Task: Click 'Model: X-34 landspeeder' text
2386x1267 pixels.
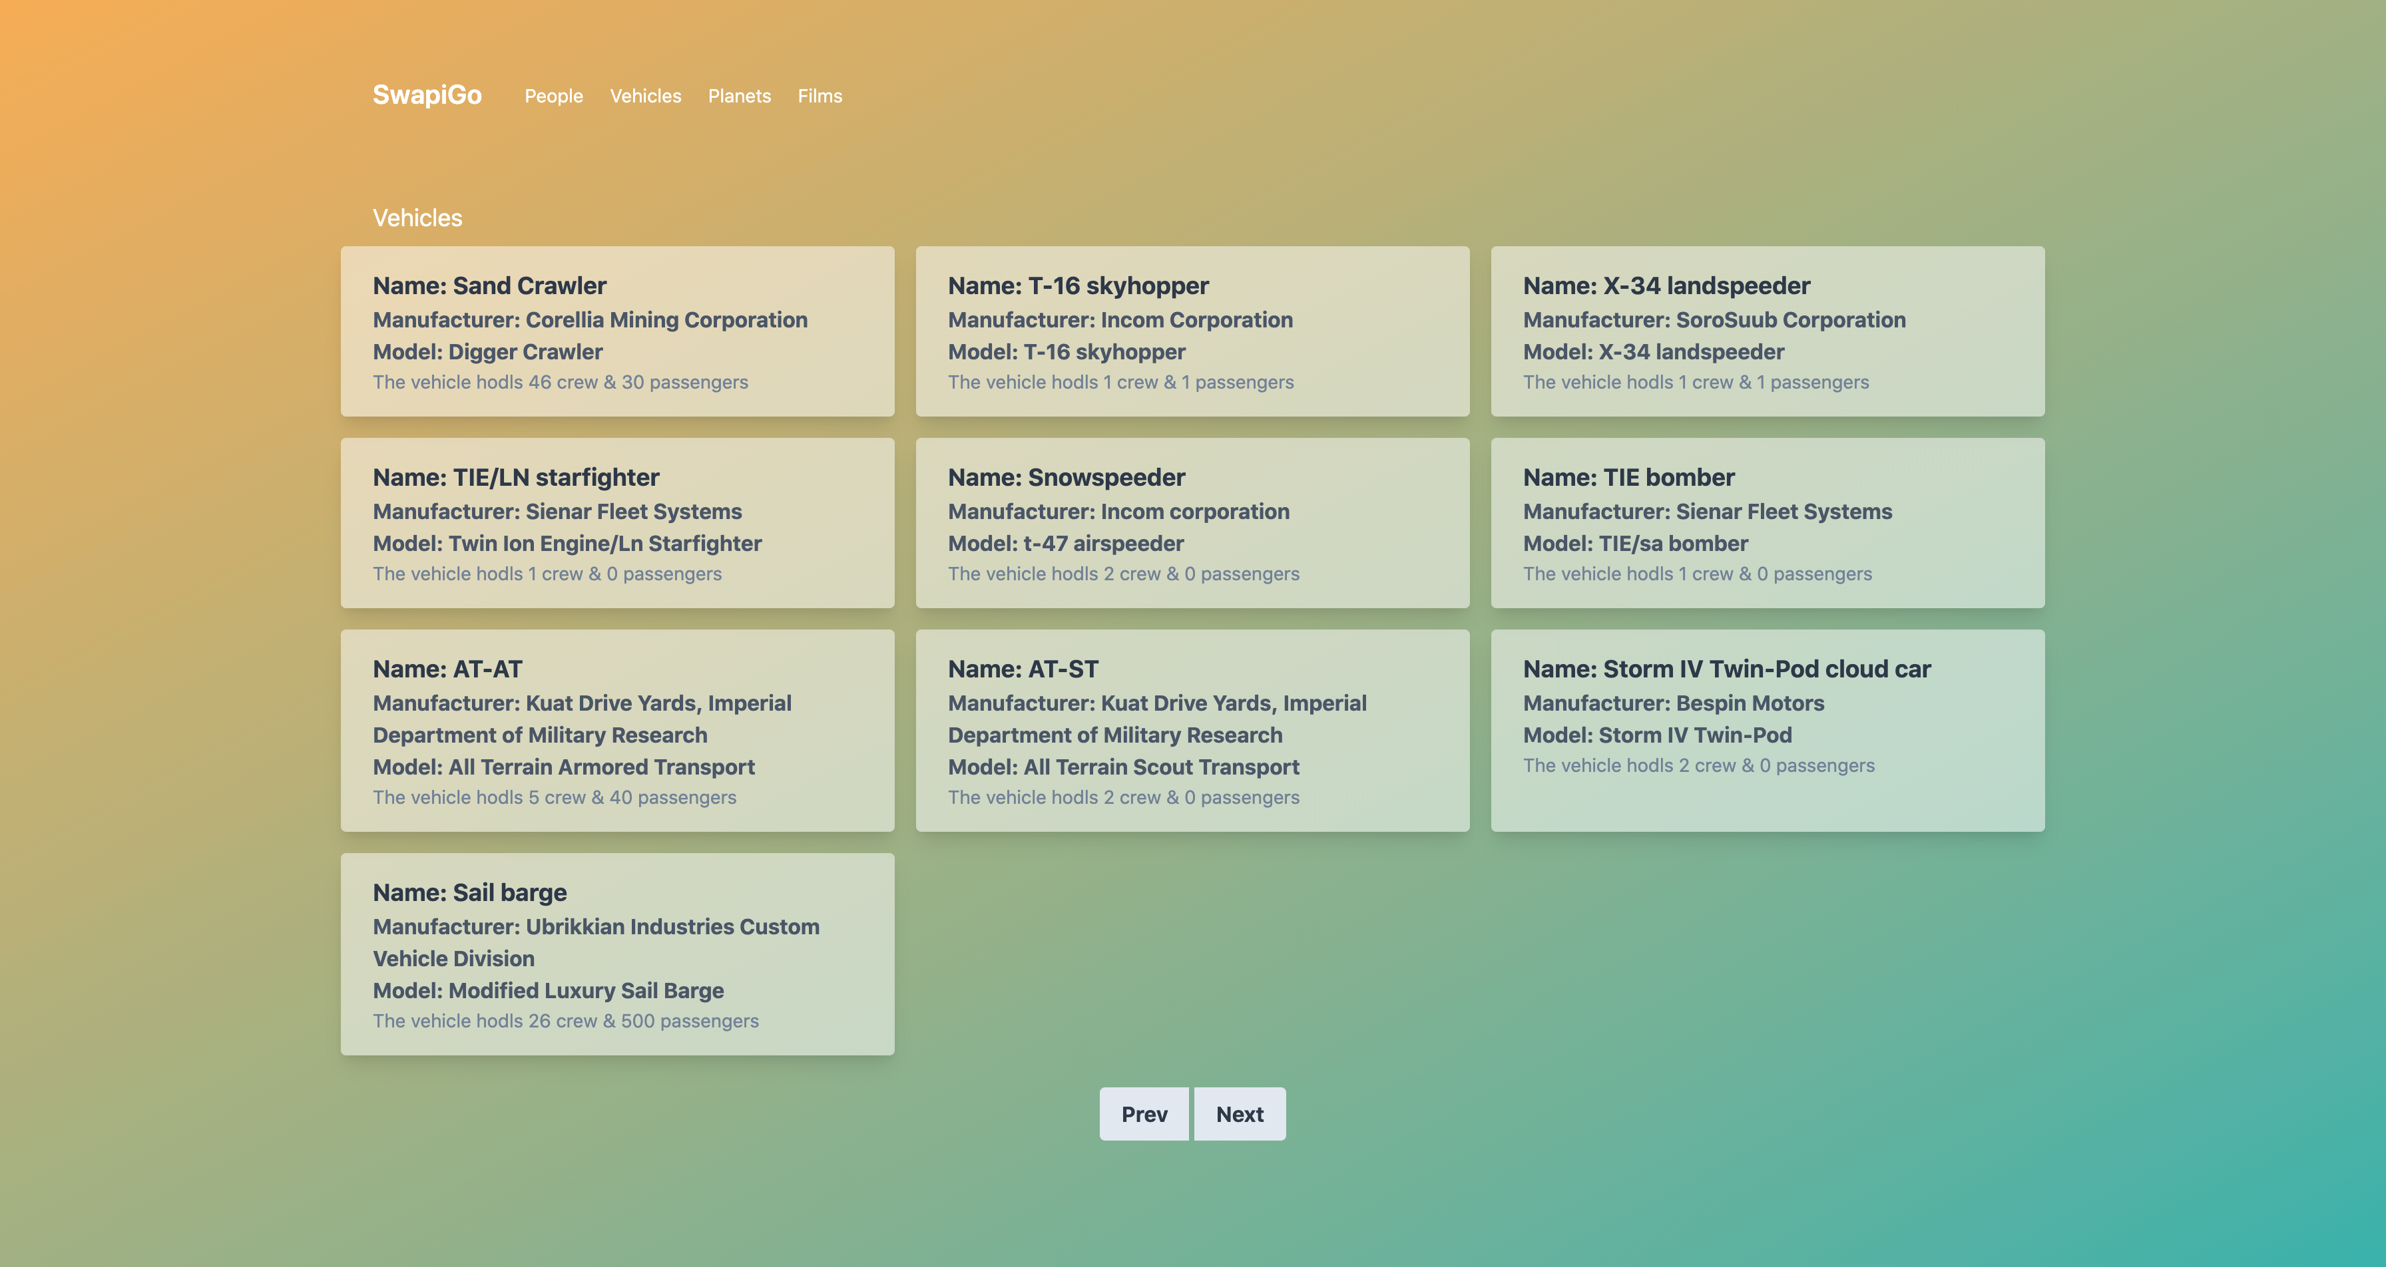Action: click(x=1653, y=352)
